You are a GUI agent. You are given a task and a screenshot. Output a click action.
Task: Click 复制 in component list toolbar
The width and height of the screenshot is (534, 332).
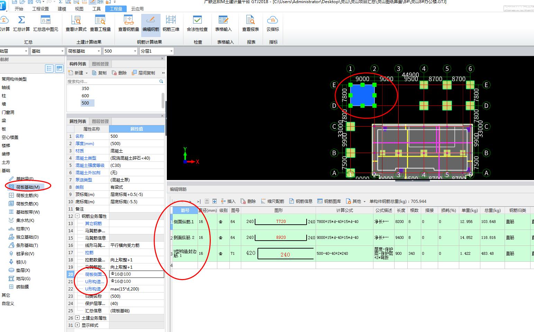point(99,73)
